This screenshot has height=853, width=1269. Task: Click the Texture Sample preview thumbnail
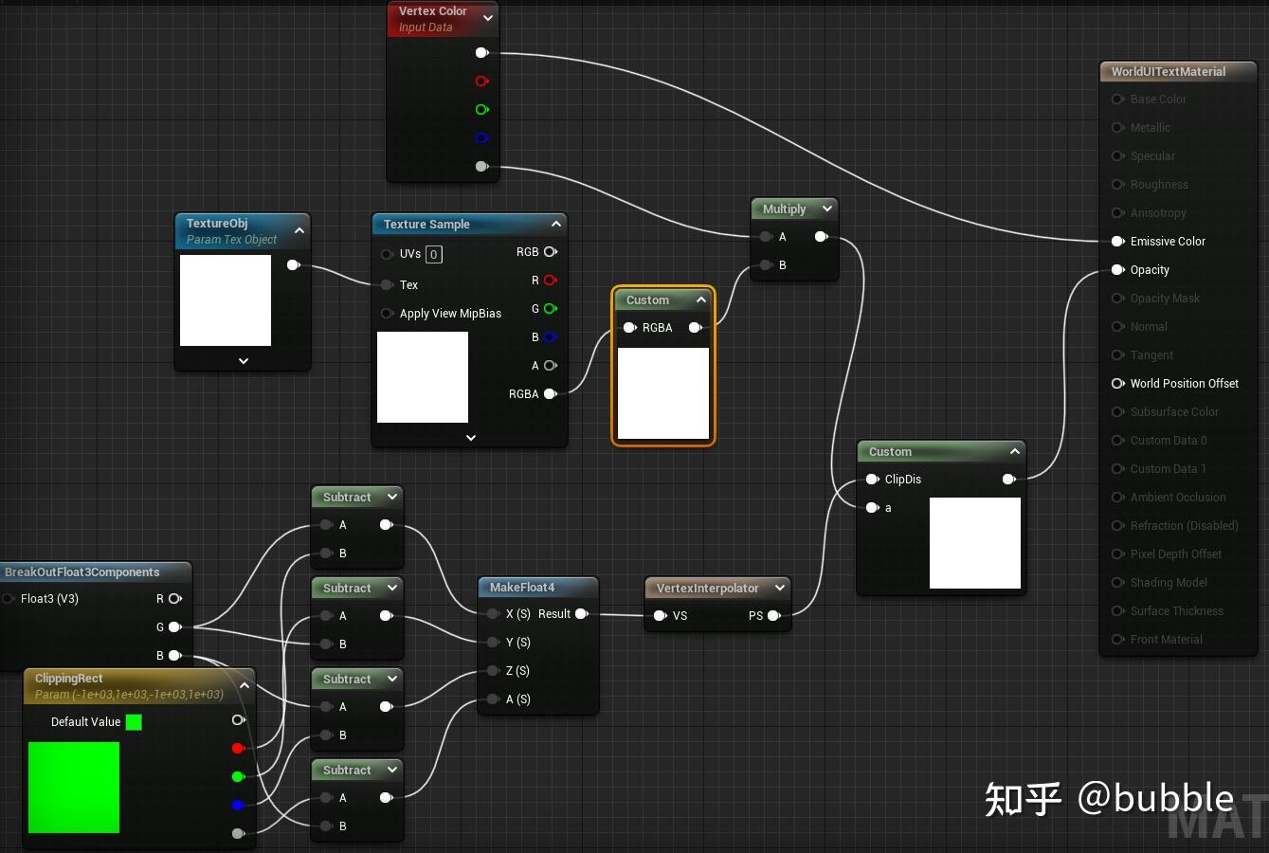[x=422, y=376]
